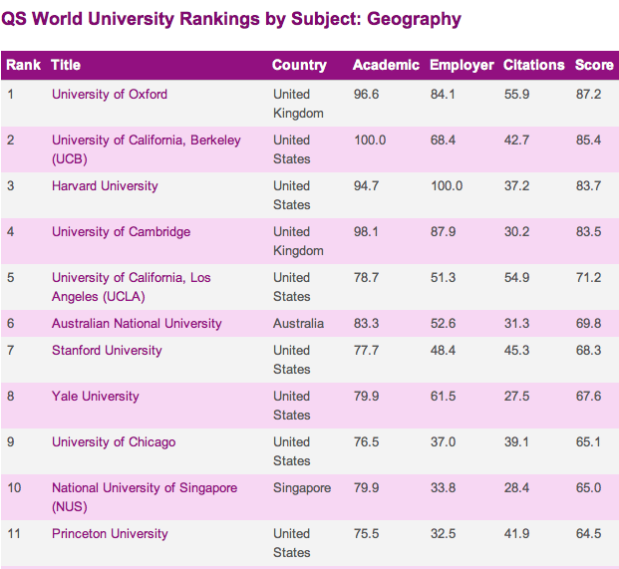Select Princeton's citations value 41.9
The width and height of the screenshot is (619, 569).
tap(516, 533)
